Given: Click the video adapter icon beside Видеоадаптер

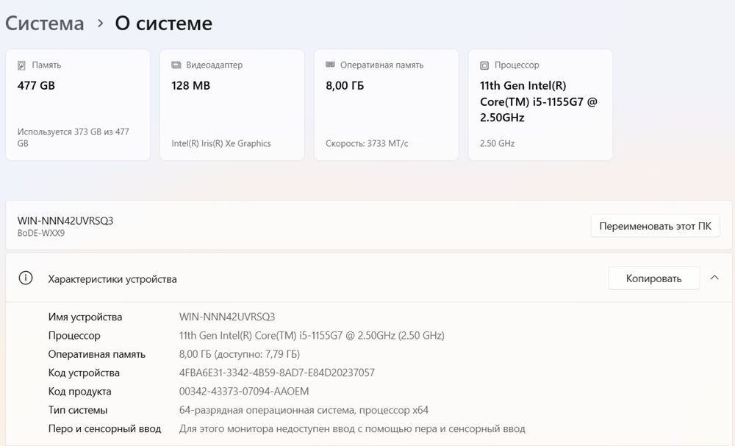Looking at the screenshot, I should click(x=176, y=65).
